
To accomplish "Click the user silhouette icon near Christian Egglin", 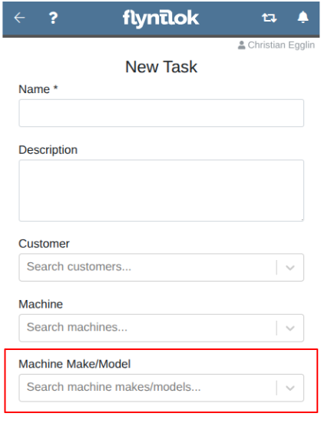I will coord(241,45).
